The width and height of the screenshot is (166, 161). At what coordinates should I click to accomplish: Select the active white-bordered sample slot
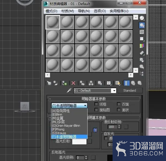click(53, 22)
